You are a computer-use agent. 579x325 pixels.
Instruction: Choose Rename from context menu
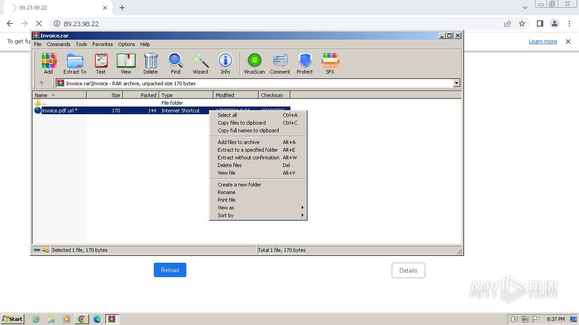tap(258, 192)
